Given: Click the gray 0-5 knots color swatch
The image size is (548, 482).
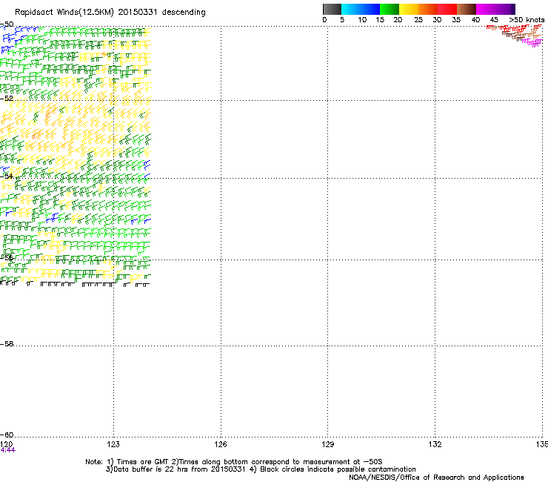Looking at the screenshot, I should tap(332, 9).
